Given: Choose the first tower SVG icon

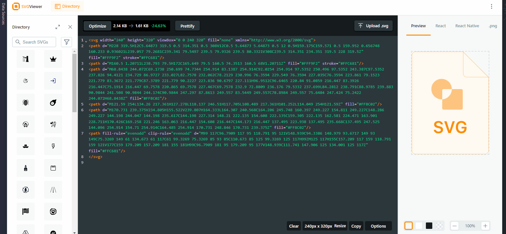Looking at the screenshot, I should click(26, 59).
